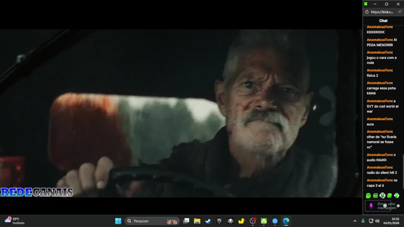Image resolution: width=404 pixels, height=227 pixels.
Task: Insert the green speech bubble emote
Action: [x=389, y=196]
